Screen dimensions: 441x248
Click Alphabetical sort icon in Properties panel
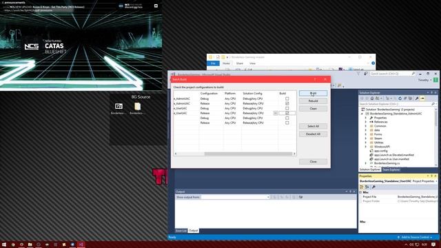[x=367, y=187]
